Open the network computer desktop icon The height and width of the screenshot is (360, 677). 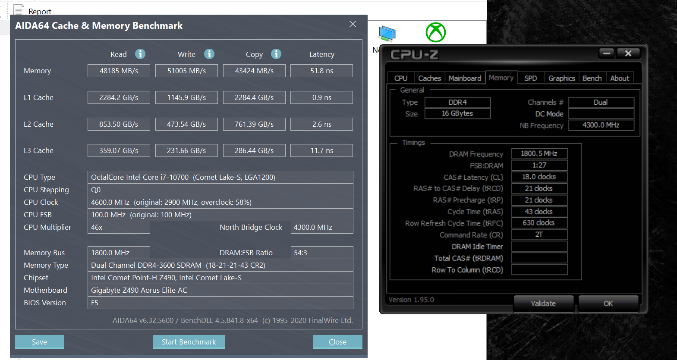coord(387,34)
